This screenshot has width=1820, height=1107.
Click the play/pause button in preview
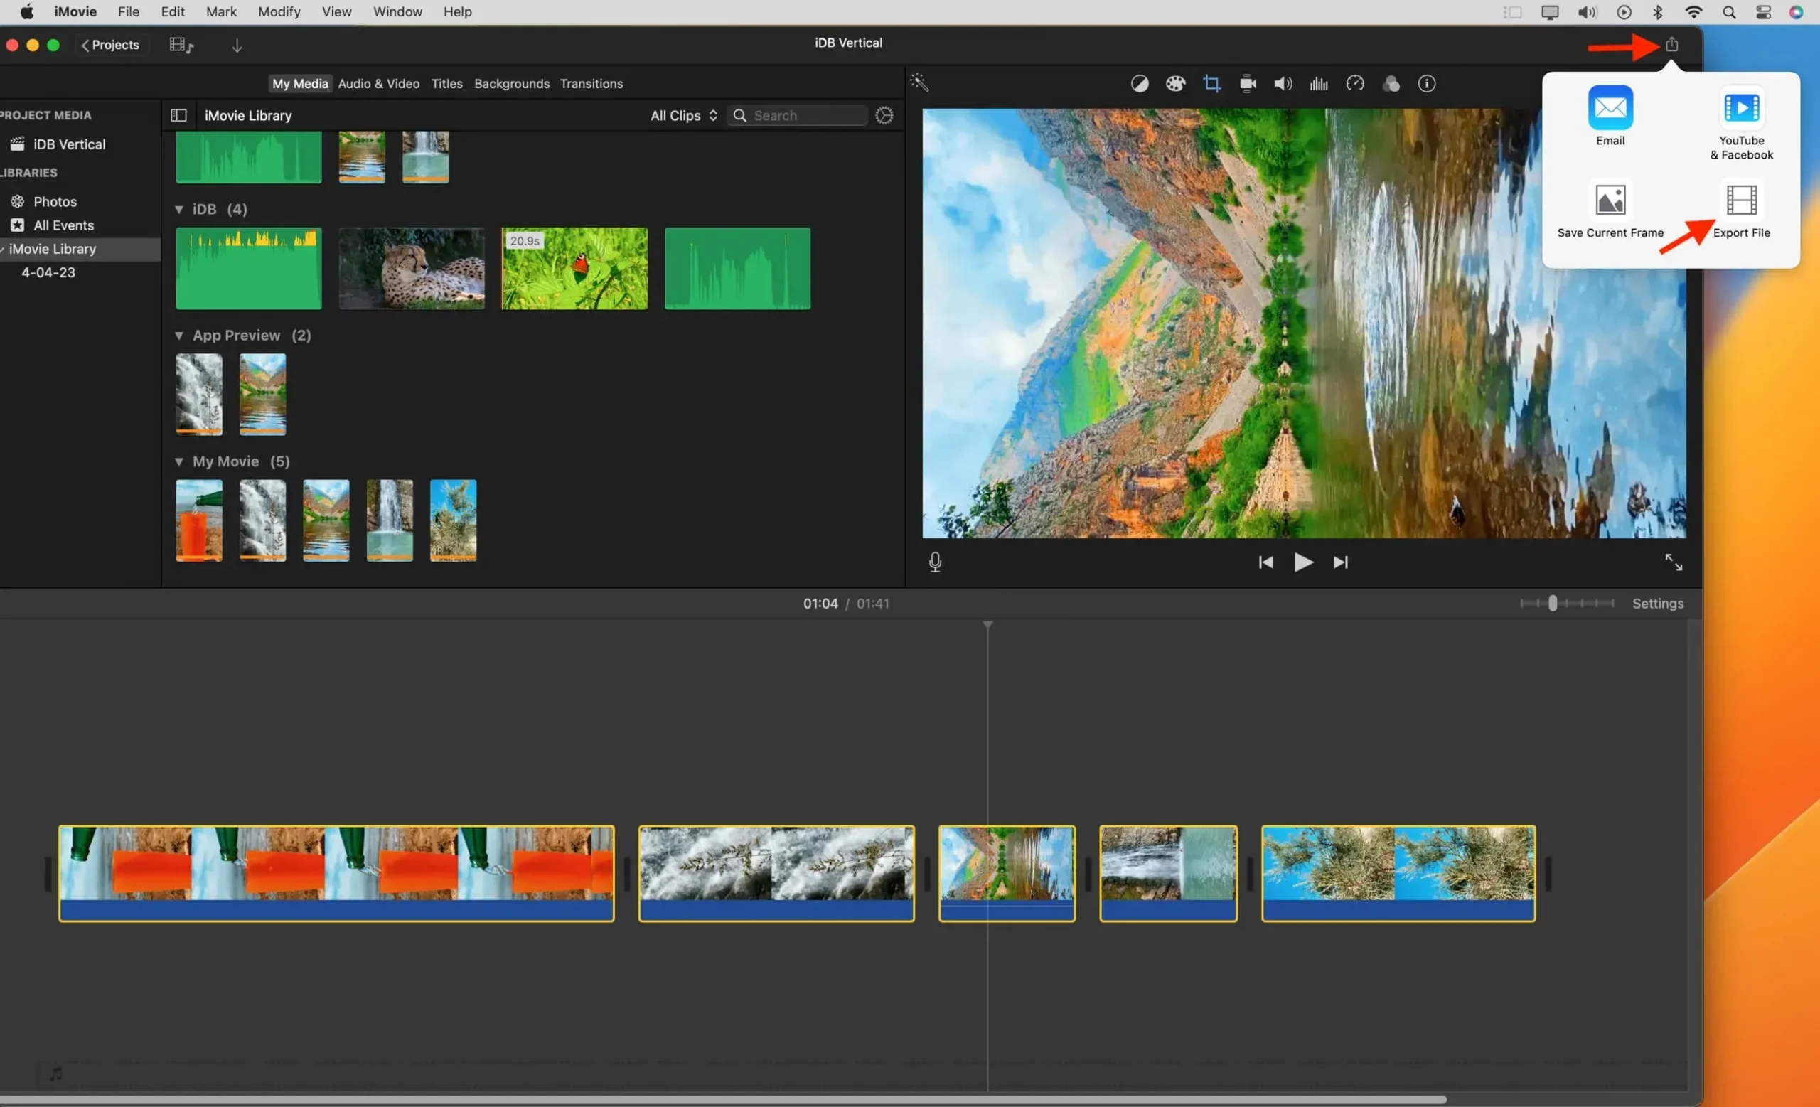(x=1304, y=562)
